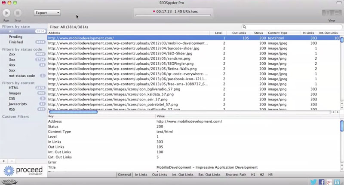Switch to the Ext. Out Links tab
The image size is (344, 185).
pos(209,175)
